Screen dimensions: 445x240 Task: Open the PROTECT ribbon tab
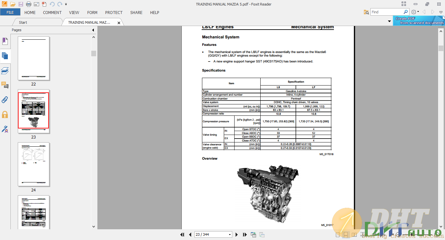(114, 12)
